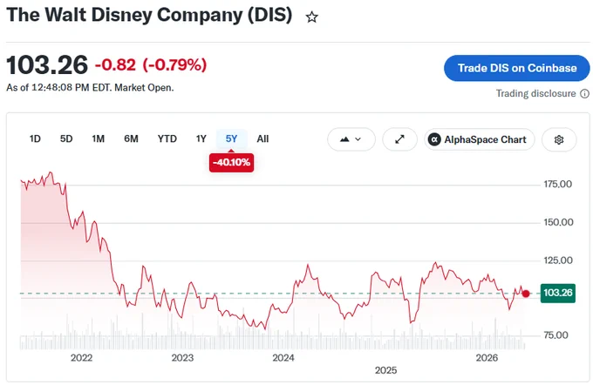The image size is (593, 385).
Task: Click the green 103.26 price label
Action: point(558,294)
